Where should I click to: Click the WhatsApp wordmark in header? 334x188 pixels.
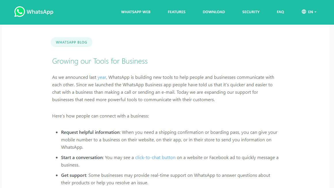pyautogui.click(x=40, y=12)
